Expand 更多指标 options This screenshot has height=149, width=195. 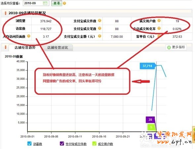coord(176,47)
